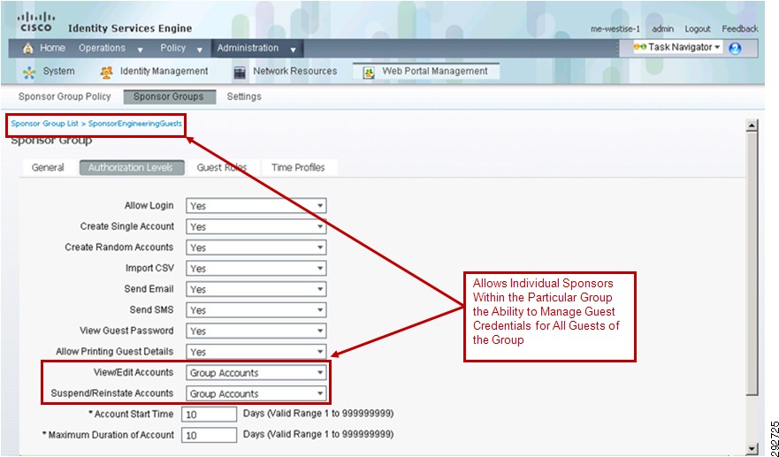Click the Cisco logo

pyautogui.click(x=35, y=22)
